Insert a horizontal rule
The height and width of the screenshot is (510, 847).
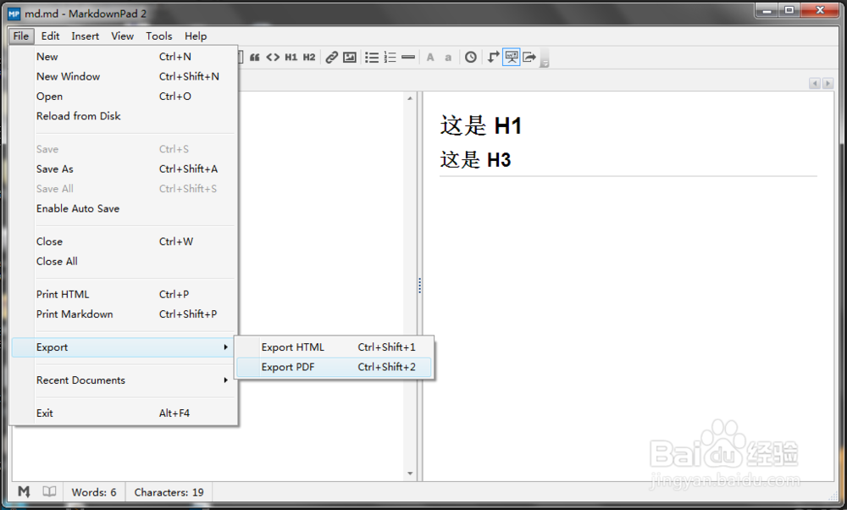coord(408,58)
